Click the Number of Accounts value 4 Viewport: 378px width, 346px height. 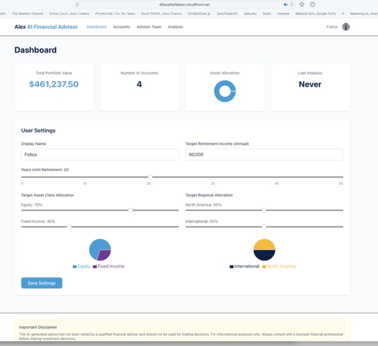tap(139, 85)
